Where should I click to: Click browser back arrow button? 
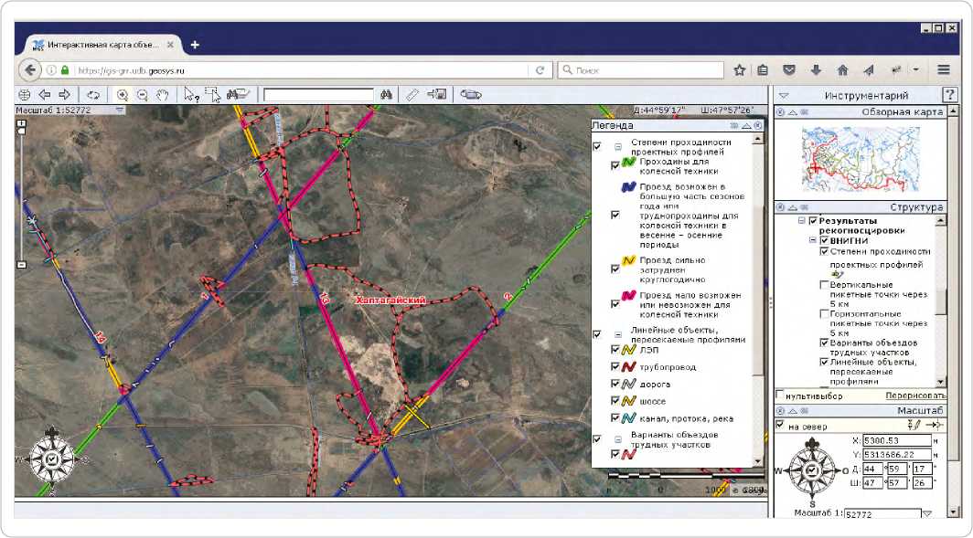tap(30, 70)
